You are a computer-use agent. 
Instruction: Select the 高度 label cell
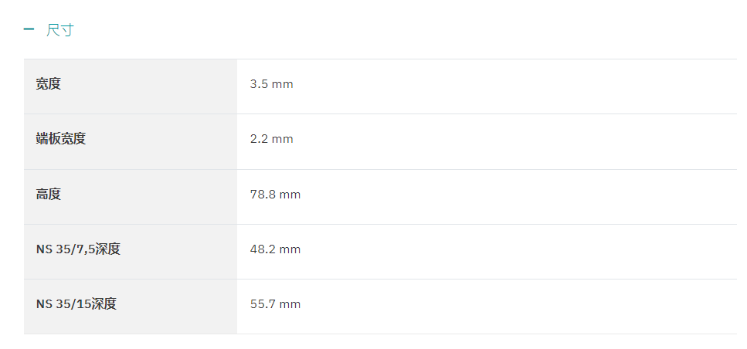pyautogui.click(x=131, y=197)
